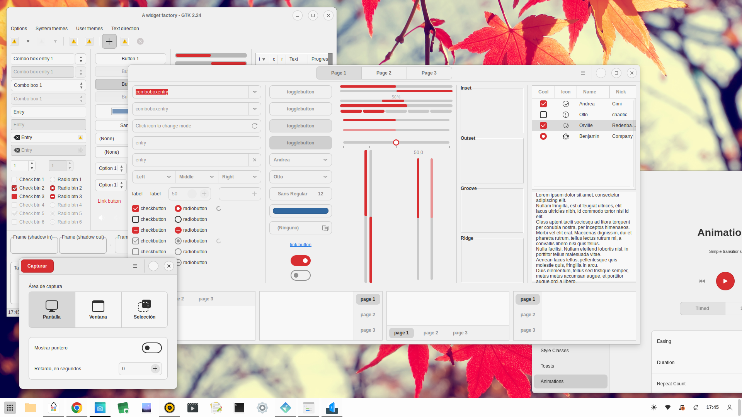Increase the Retardo delay with plus button
Viewport: 742px width, 417px height.
tap(155, 369)
